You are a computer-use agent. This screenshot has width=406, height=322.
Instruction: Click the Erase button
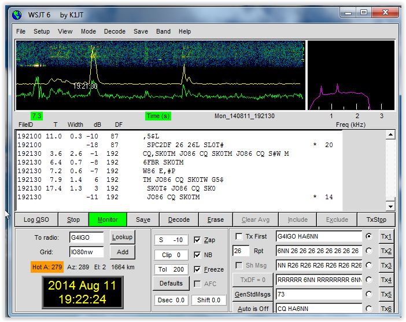point(215,219)
